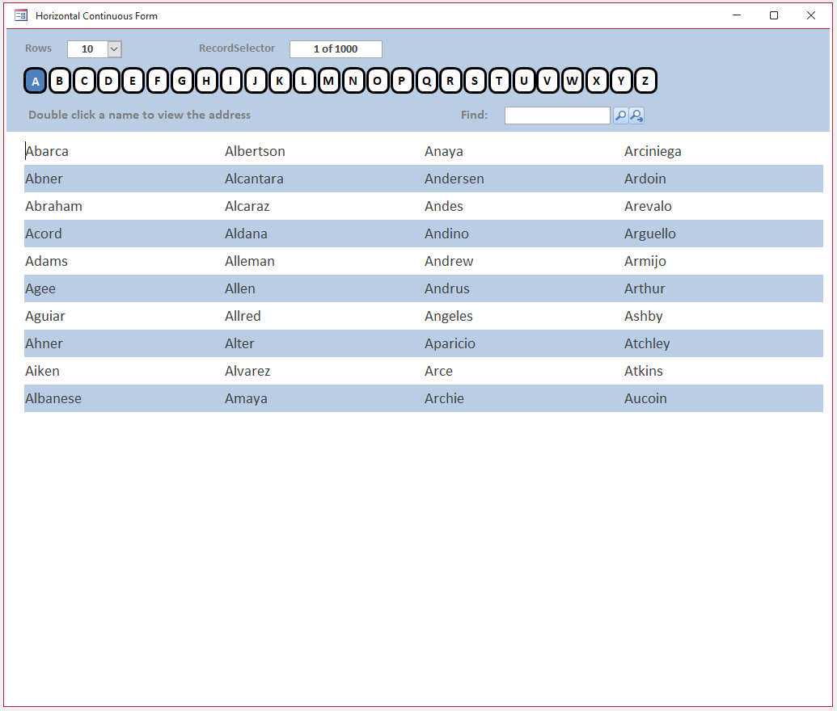The image size is (837, 711).
Task: Filter names by letter C
Action: [84, 81]
